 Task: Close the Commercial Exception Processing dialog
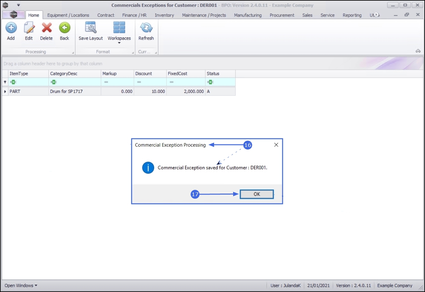276,145
